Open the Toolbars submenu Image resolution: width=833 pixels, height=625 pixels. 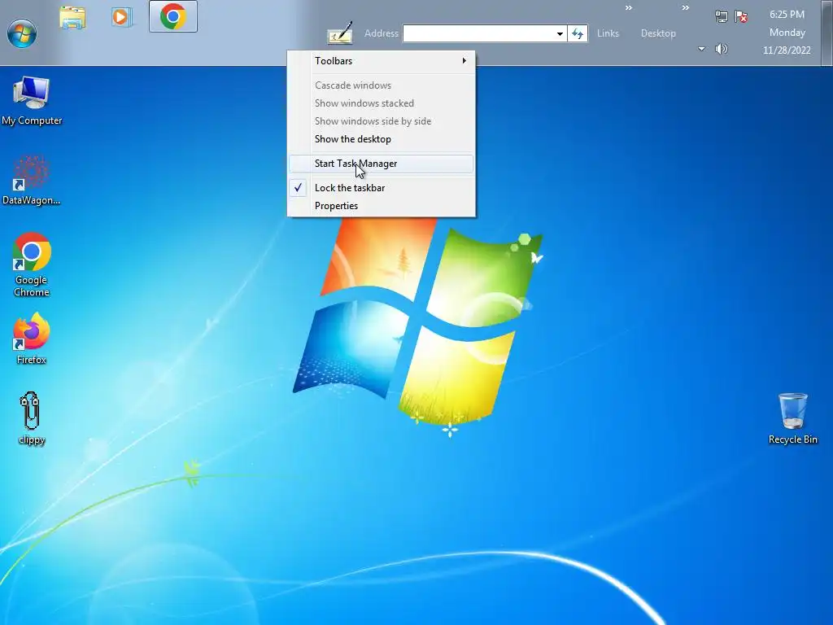coord(381,60)
